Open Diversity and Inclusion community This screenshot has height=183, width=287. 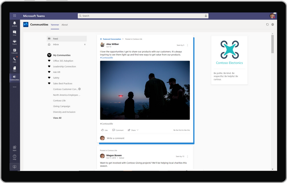[x=64, y=112]
